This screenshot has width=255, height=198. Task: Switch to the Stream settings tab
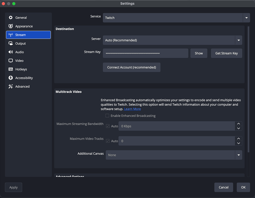[28, 35]
